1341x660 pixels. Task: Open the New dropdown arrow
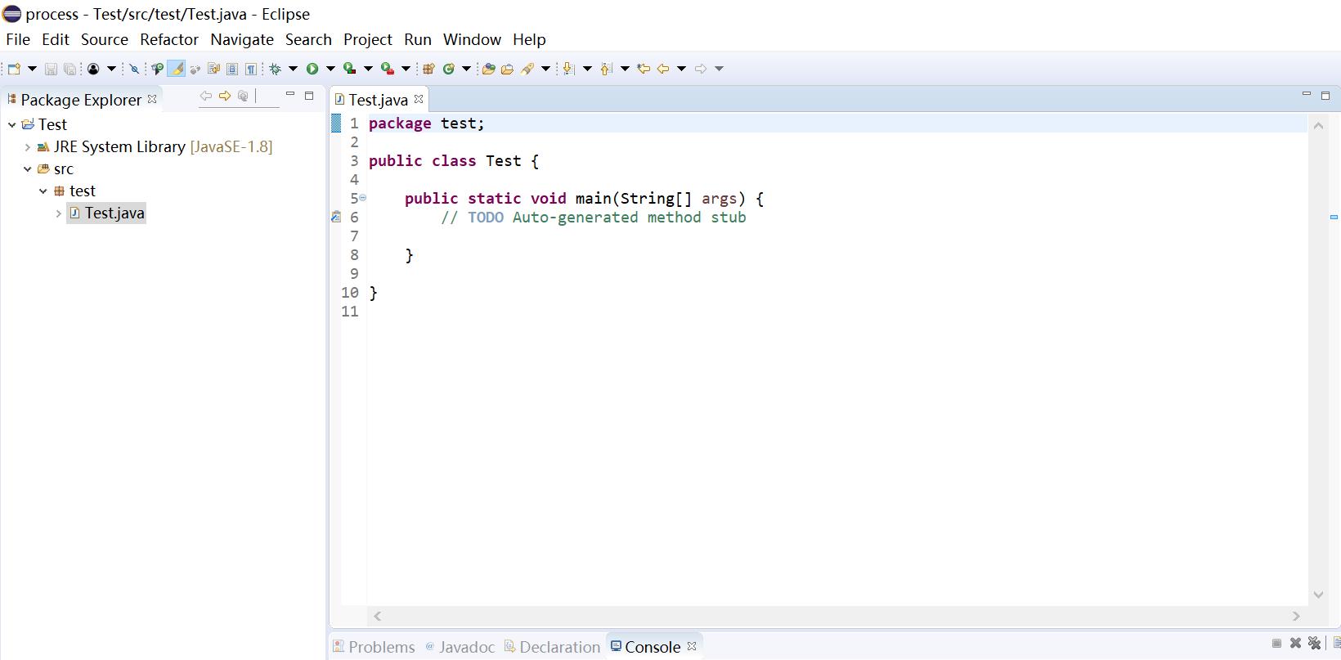(x=32, y=69)
